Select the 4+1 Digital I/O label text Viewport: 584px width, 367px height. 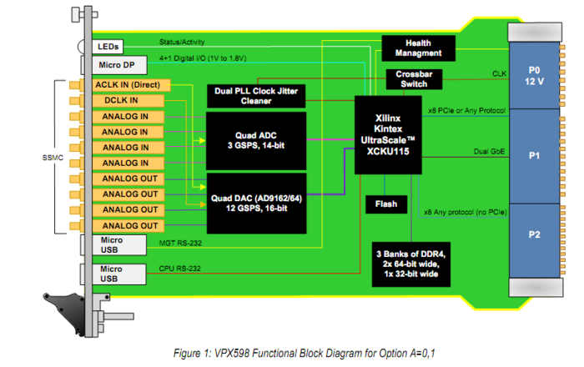(x=203, y=58)
